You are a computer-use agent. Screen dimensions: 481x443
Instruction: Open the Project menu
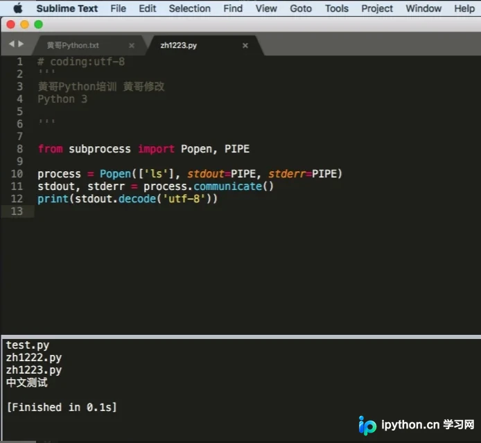(377, 8)
